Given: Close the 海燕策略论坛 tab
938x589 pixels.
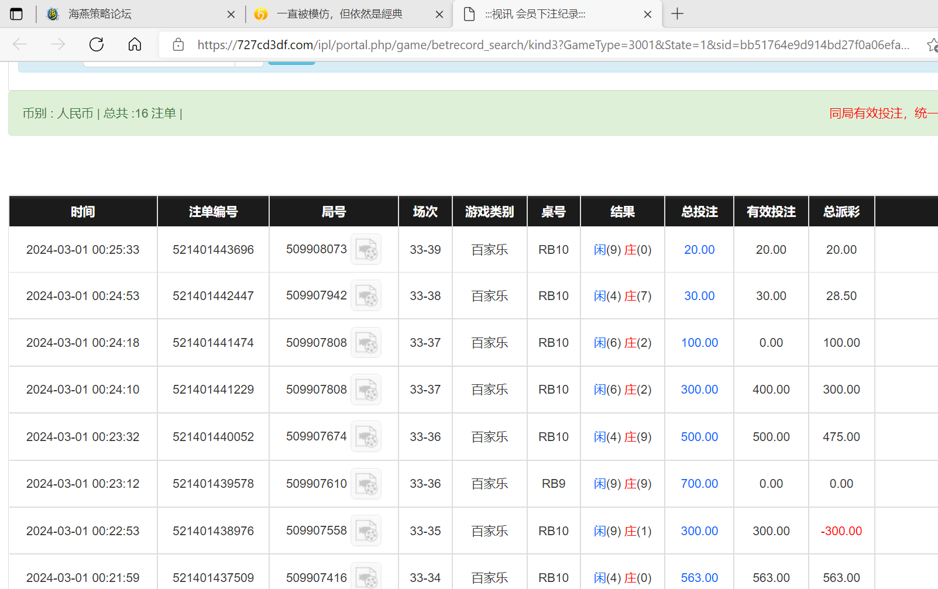Looking at the screenshot, I should (231, 15).
